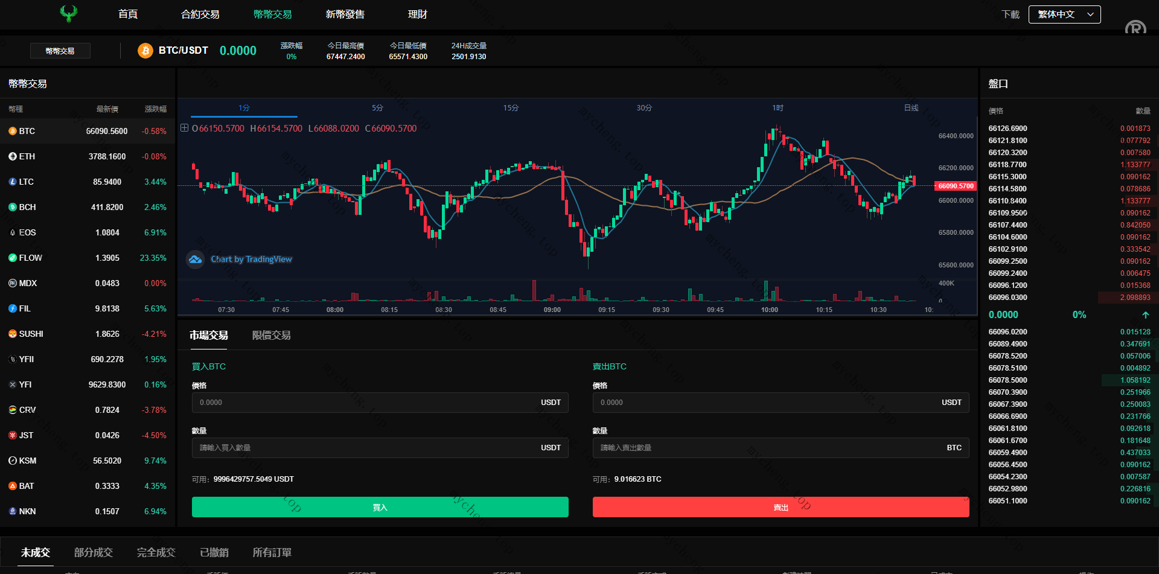This screenshot has width=1159, height=574.
Task: Open the 已撤銷 orders tab
Action: pos(214,553)
